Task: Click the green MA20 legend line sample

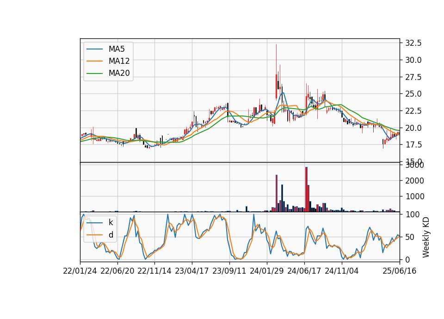Action: (94, 74)
